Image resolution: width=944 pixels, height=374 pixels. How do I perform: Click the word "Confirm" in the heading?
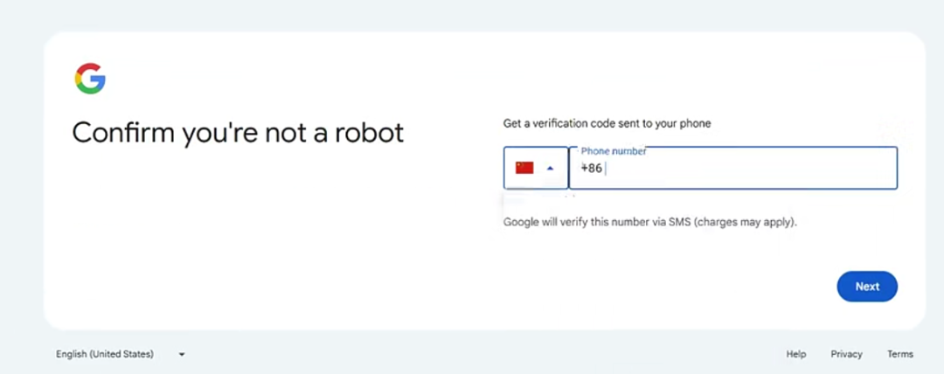(122, 132)
